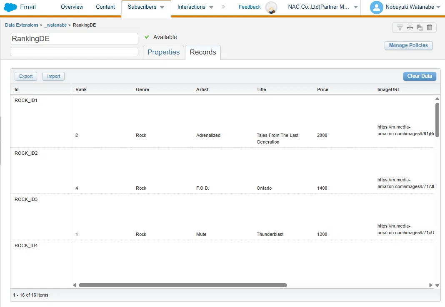Open the Nobuyuki Watanabe user menu arrow

pos(438,7)
